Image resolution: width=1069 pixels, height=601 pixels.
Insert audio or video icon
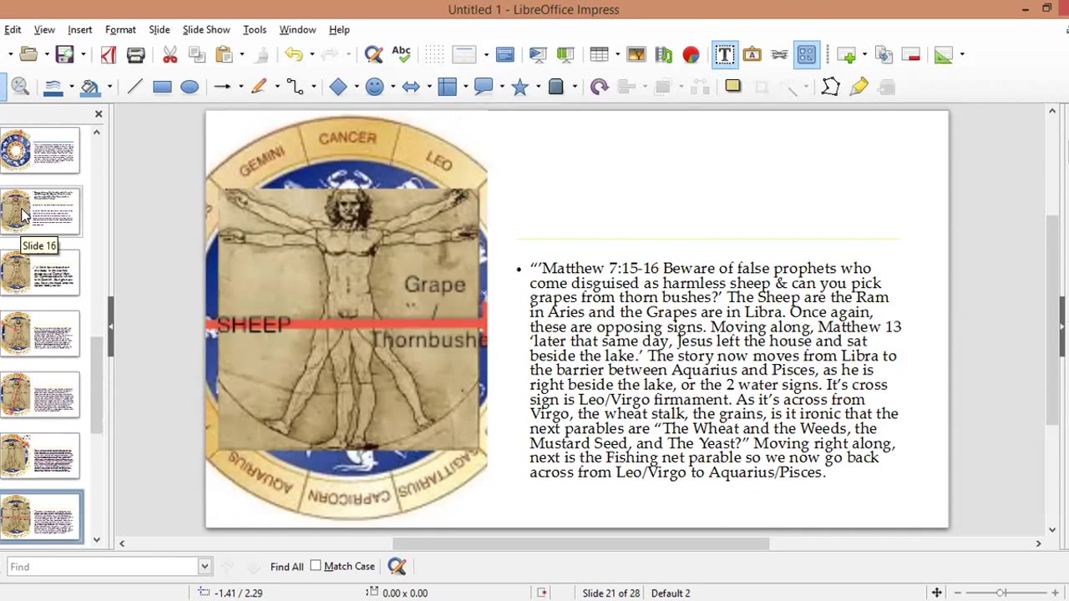664,55
